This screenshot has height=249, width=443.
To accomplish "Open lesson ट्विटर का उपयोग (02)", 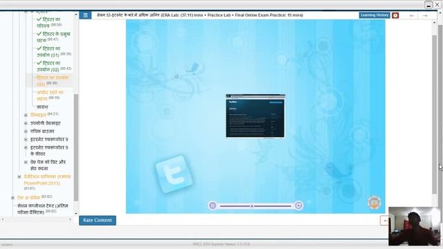I will coord(54,66).
